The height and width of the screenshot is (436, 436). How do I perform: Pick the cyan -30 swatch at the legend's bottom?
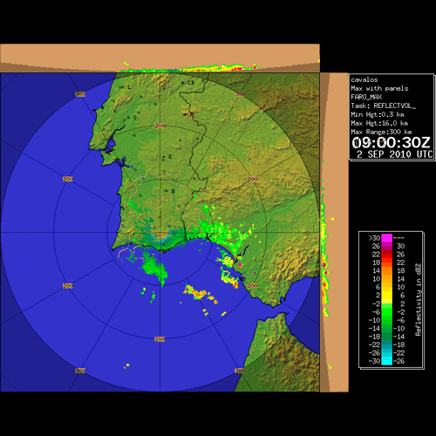coord(386,361)
